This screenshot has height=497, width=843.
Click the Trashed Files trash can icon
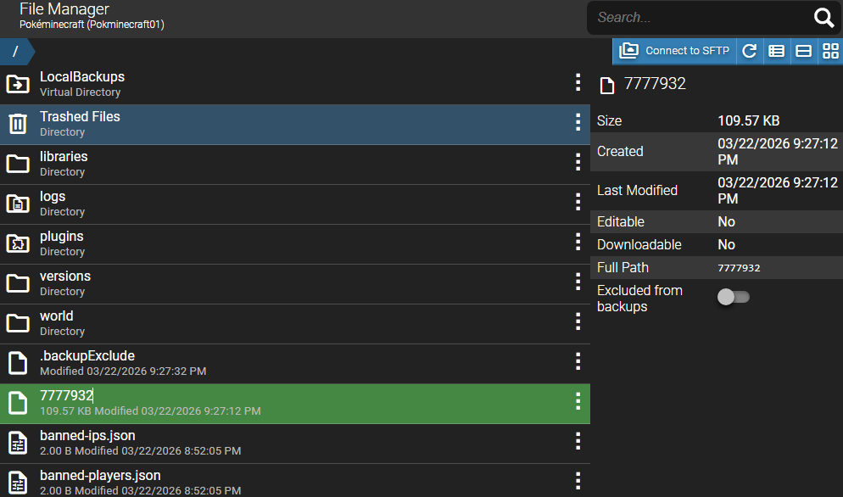tap(18, 124)
